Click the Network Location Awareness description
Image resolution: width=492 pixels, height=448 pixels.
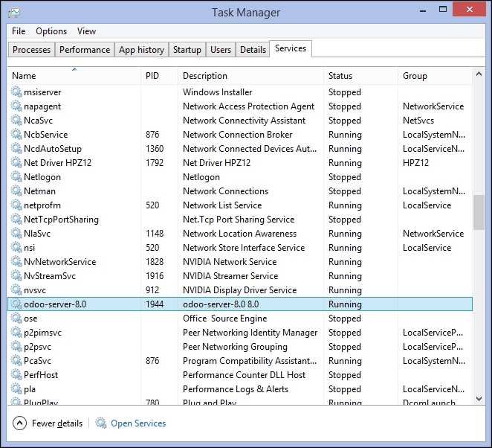coord(240,234)
